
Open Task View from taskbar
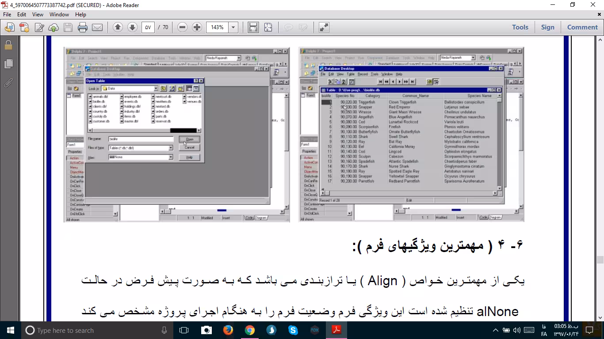point(184,330)
